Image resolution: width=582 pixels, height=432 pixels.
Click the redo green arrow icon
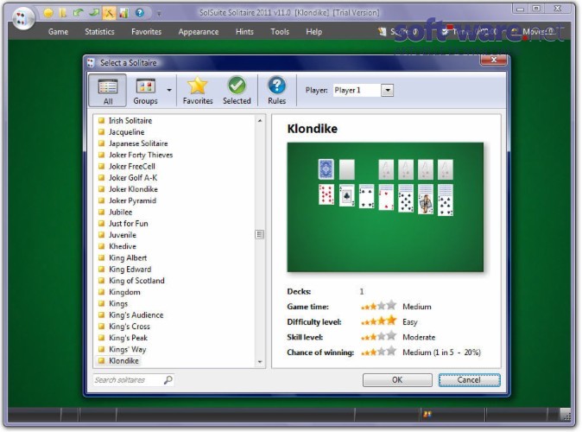[93, 13]
